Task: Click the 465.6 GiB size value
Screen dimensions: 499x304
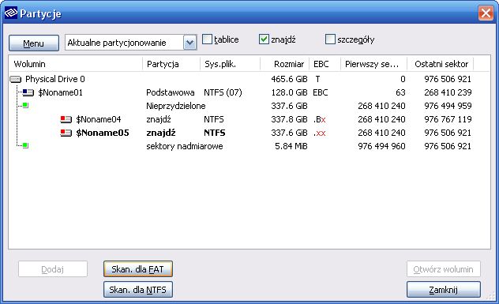Action: (289, 79)
